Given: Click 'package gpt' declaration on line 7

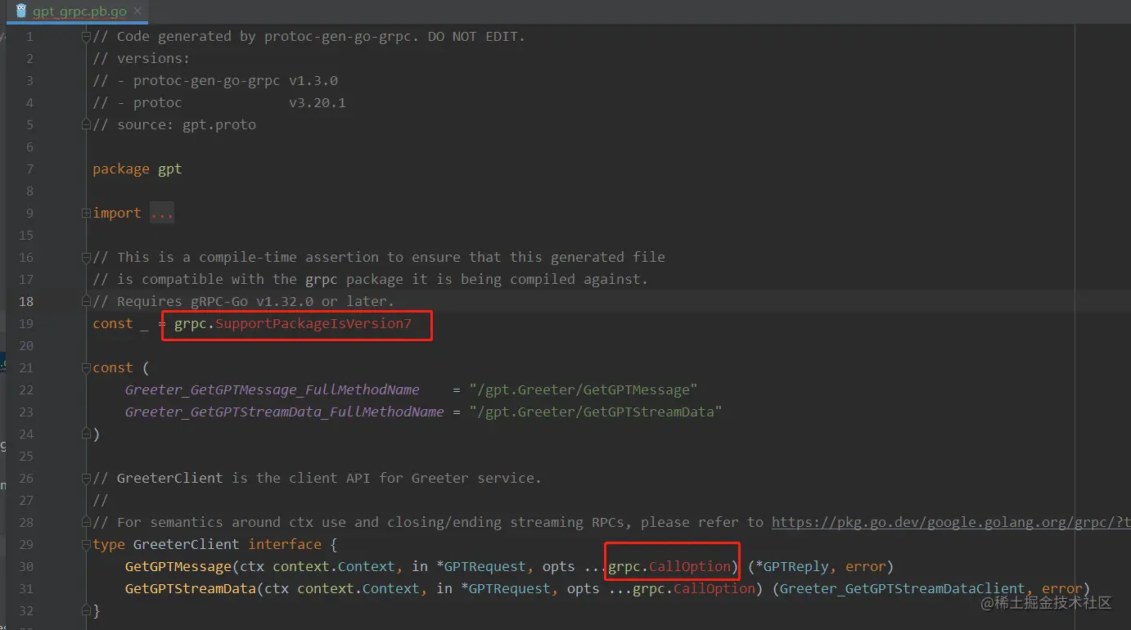Looking at the screenshot, I should pos(137,169).
